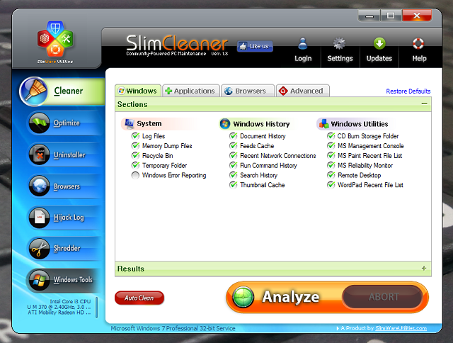The height and width of the screenshot is (343, 453).
Task: Click the Restore Defaults link
Action: pos(408,91)
